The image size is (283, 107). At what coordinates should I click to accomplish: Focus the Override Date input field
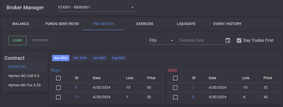click(201, 40)
